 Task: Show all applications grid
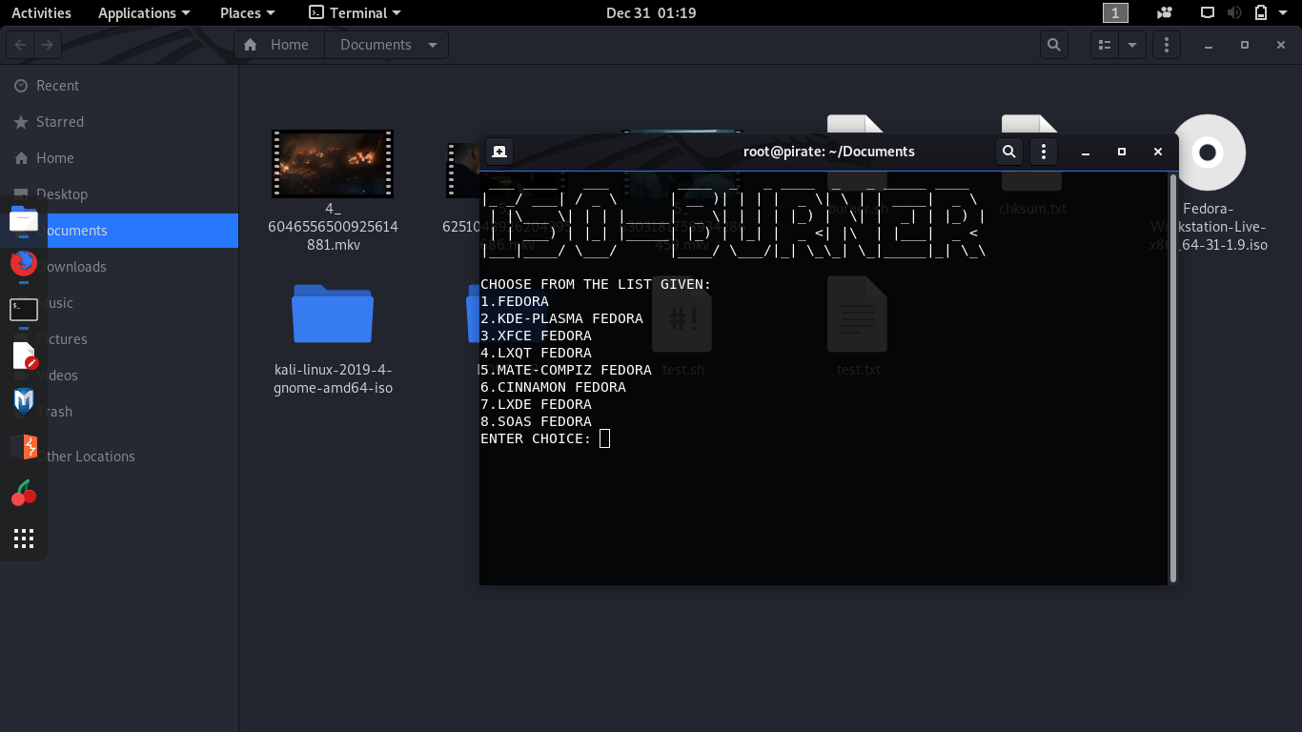pyautogui.click(x=24, y=539)
